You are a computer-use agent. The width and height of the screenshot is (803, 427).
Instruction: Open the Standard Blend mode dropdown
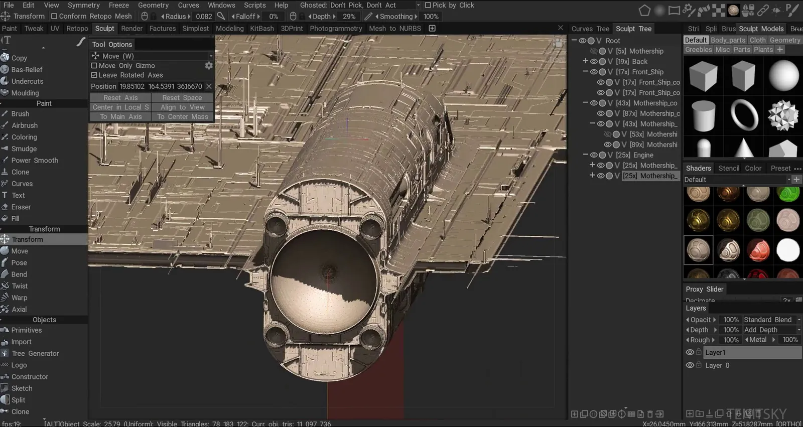coord(772,320)
